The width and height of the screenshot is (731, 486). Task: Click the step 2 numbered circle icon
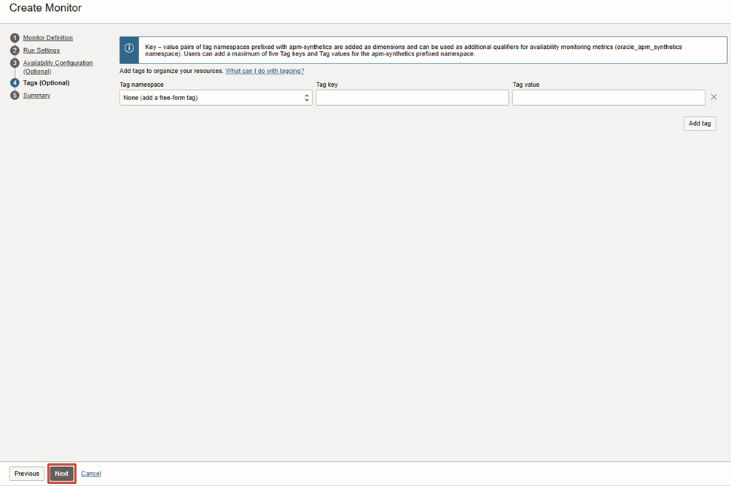(x=15, y=50)
